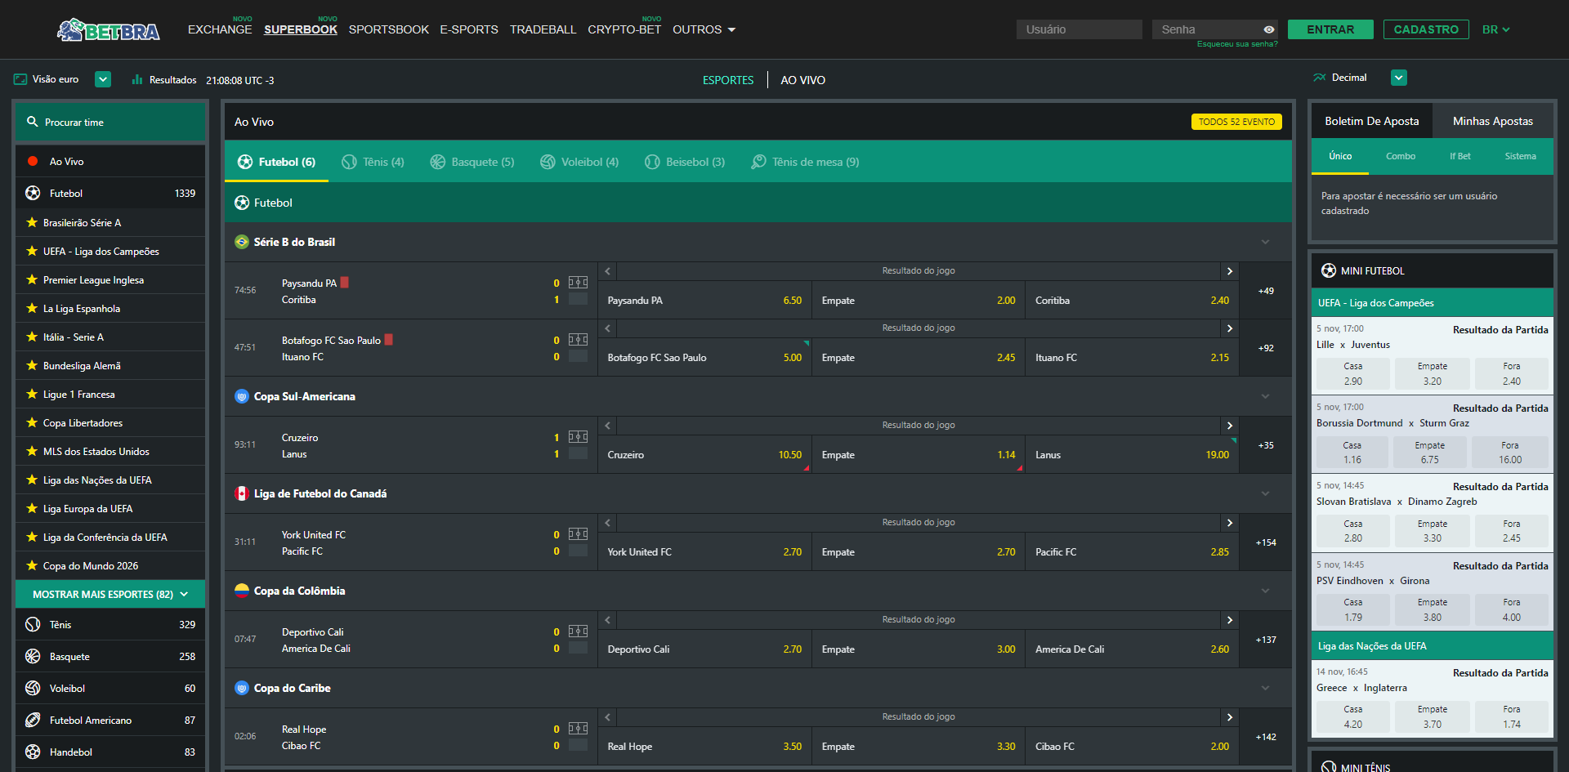The height and width of the screenshot is (772, 1569).
Task: Expand MOSTRAR MAIS ESPORTES (82)
Action: 110,594
